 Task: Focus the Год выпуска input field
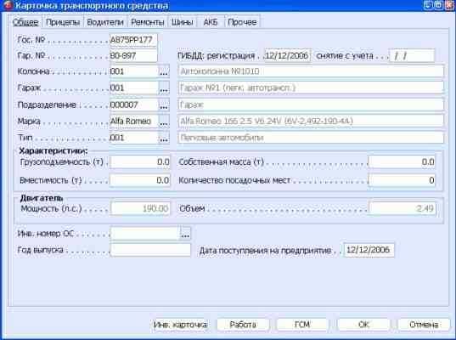(150, 250)
